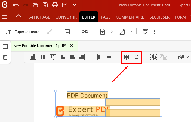Insert a link with the chain icon
Screen dimensions: 191x122
click(85, 32)
